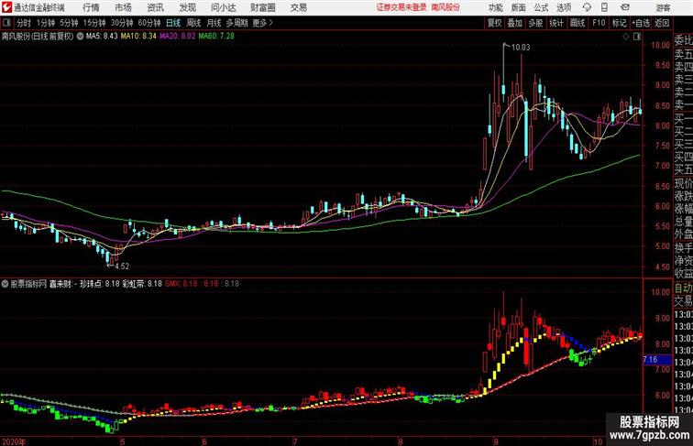Switch to the 15分钟 period tab
693x446 pixels.
(x=94, y=23)
